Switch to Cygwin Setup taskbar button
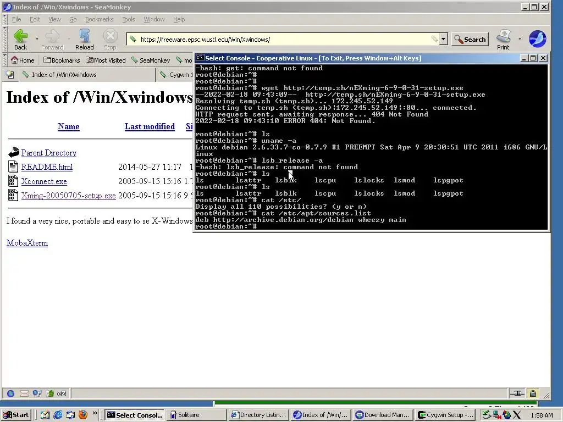The width and height of the screenshot is (563, 422). (445, 415)
